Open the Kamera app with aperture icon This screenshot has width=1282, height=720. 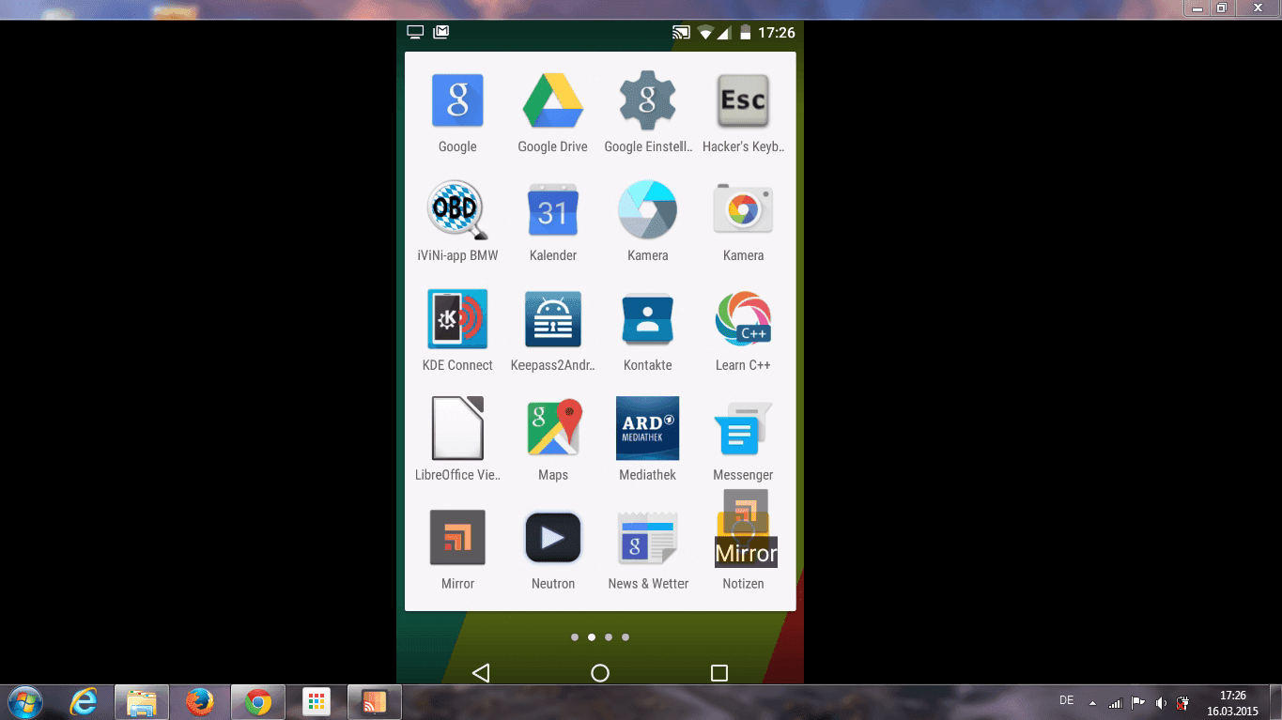(x=648, y=210)
